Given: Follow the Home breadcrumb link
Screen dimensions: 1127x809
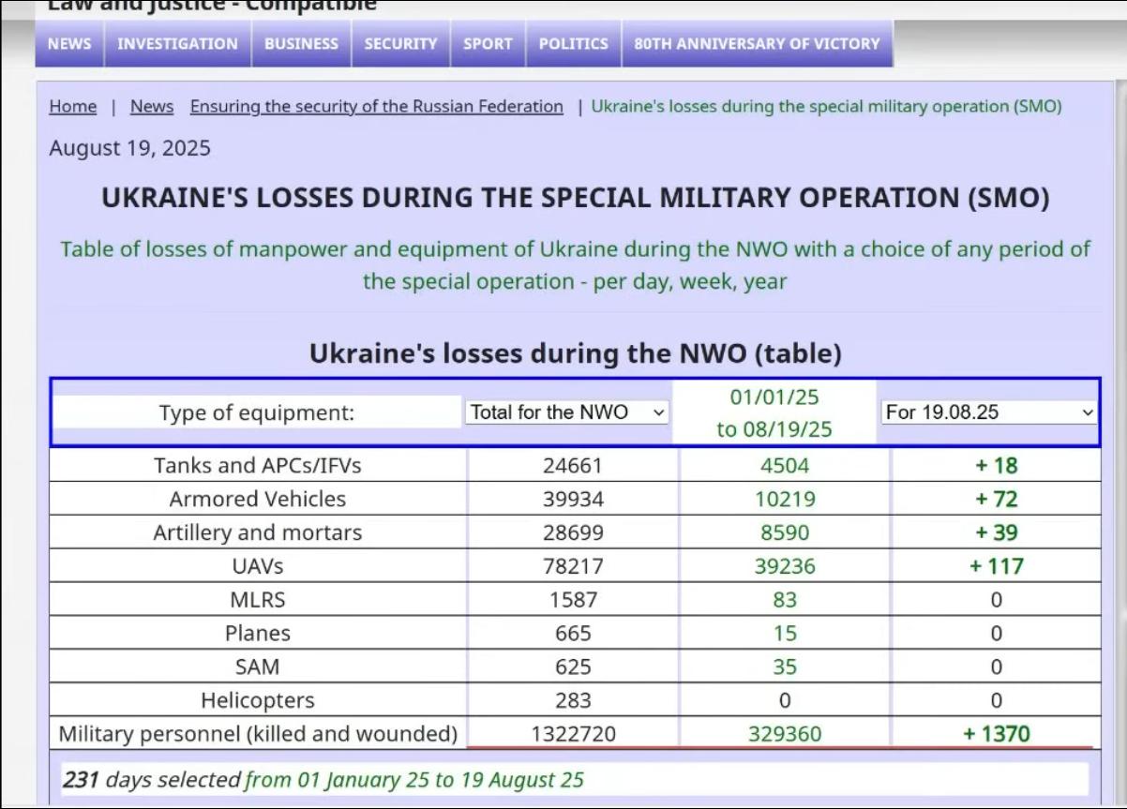Looking at the screenshot, I should point(72,107).
